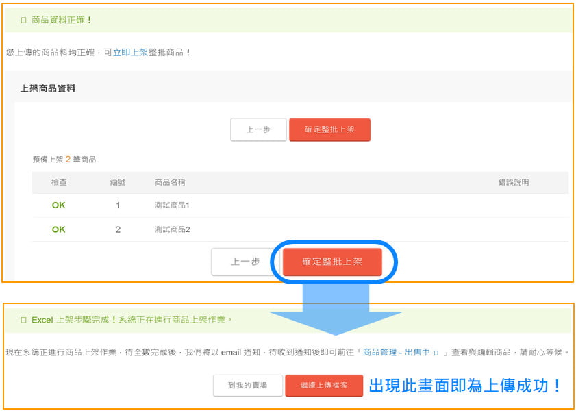The image size is (576, 413).
Task: Click the 錯誤說明 column header
Action: (x=513, y=183)
